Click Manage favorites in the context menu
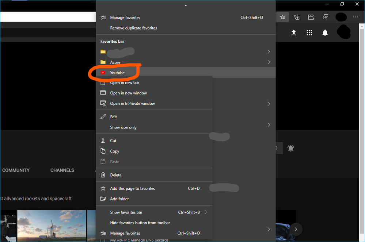 [x=154, y=233]
